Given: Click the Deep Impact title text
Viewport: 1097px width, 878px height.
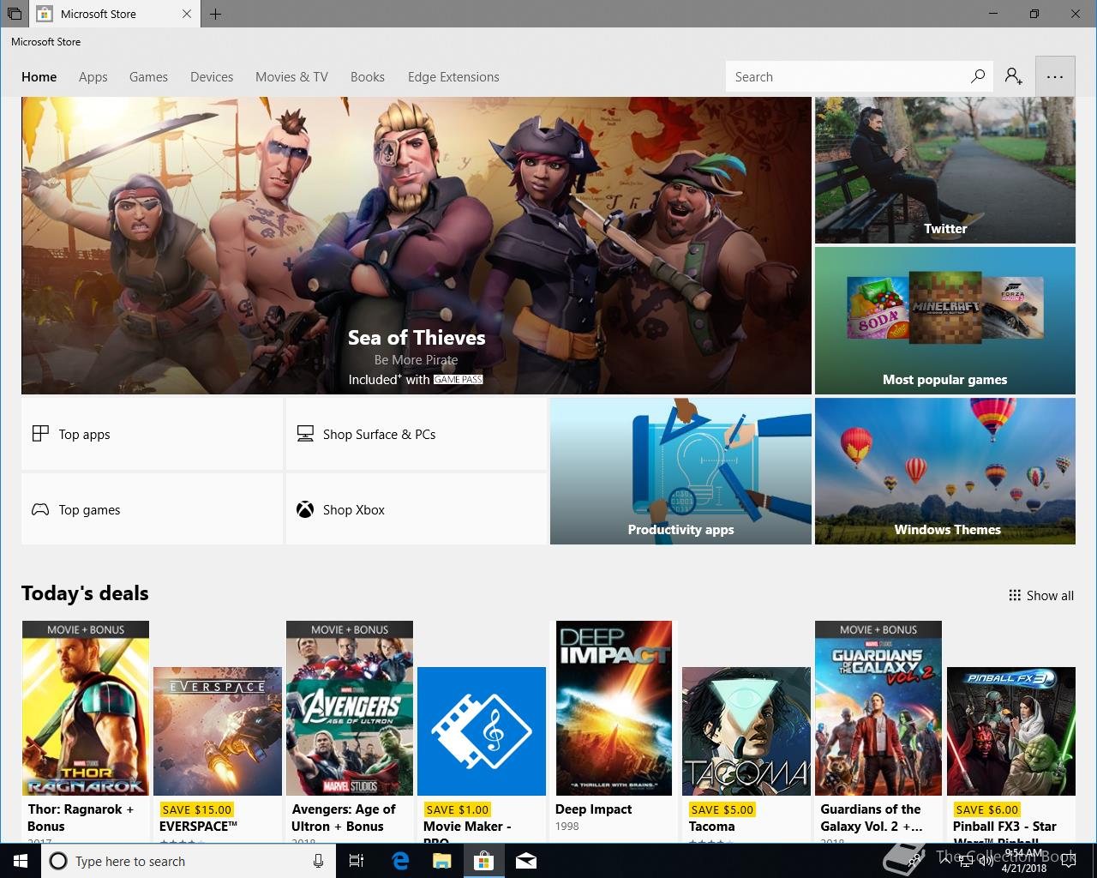Looking at the screenshot, I should coord(593,809).
